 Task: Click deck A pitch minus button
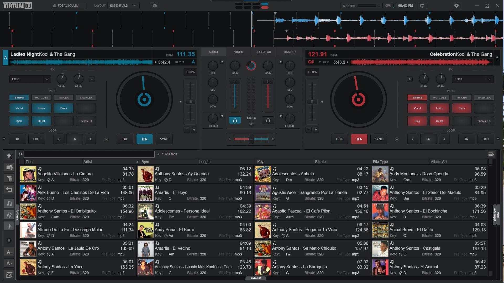tap(187, 130)
